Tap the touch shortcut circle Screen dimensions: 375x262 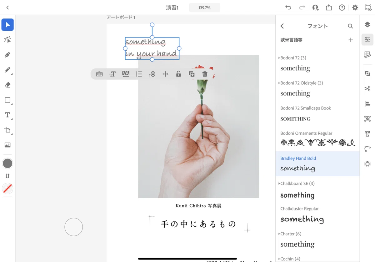73,227
